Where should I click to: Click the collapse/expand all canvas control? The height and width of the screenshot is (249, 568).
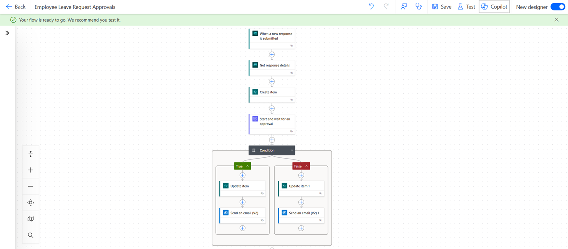[30, 154]
